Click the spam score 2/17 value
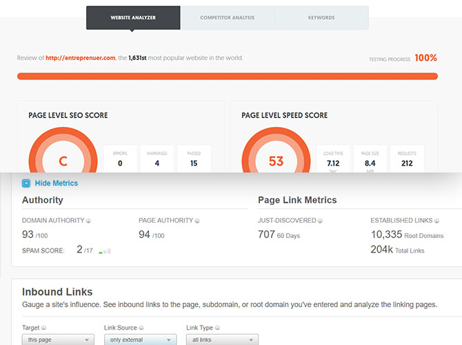This screenshot has width=462, height=345. pos(85,250)
